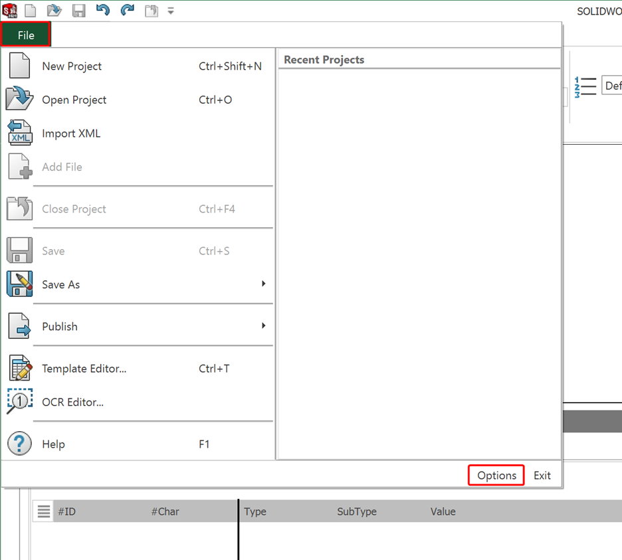Open the quick access toolbar customize dropdown
The height and width of the screenshot is (560, 622).
pos(171,11)
